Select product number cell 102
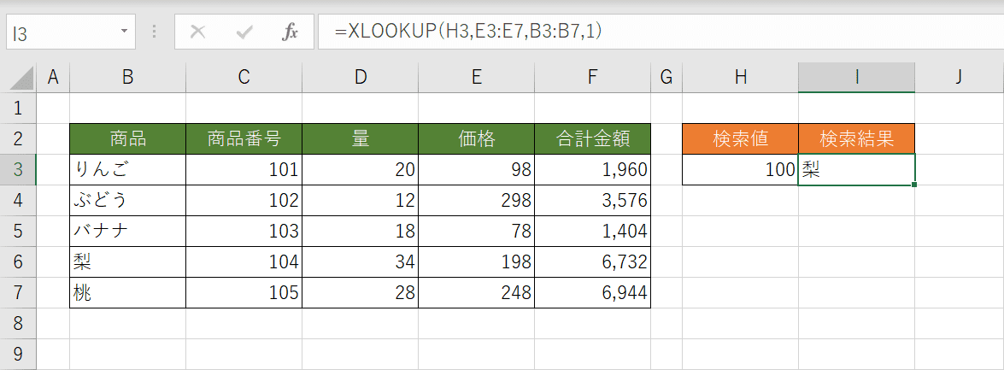Image resolution: width=1004 pixels, height=370 pixels. [x=244, y=200]
